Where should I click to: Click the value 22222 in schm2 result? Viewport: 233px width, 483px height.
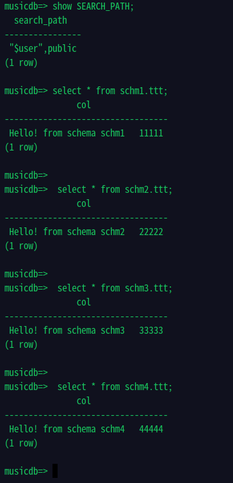[151, 232]
